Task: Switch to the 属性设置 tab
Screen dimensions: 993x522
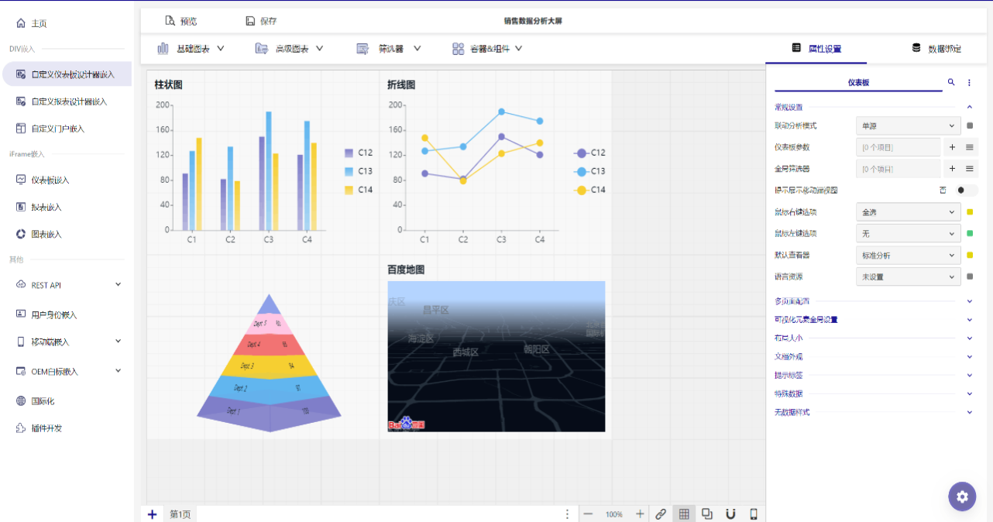Action: pyautogui.click(x=816, y=48)
